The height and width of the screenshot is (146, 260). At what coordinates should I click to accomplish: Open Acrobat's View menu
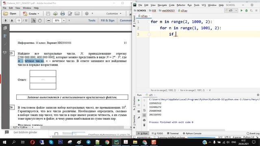tap(18, 8)
